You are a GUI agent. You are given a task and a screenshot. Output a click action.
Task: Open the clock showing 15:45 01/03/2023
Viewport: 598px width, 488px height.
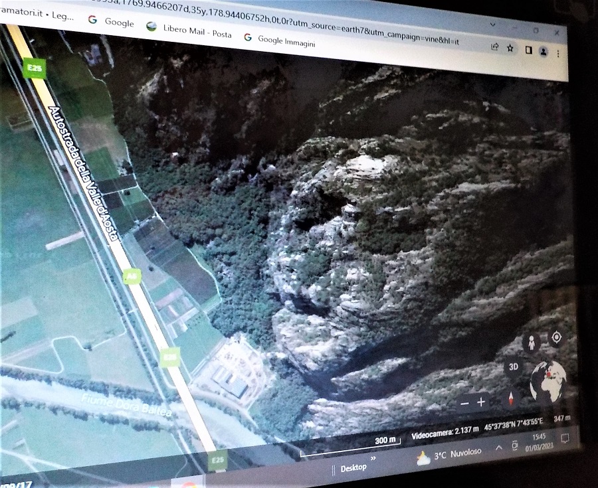click(539, 442)
